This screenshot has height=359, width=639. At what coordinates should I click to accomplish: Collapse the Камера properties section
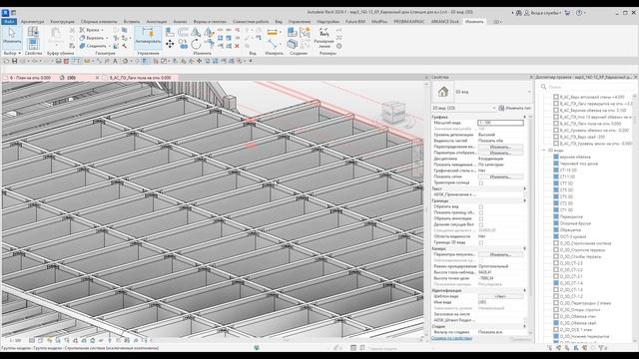524,248
